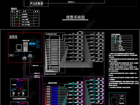Click the dark red line sample in legend row 4
Viewport: 140px width, 105px height.
click(x=17, y=22)
